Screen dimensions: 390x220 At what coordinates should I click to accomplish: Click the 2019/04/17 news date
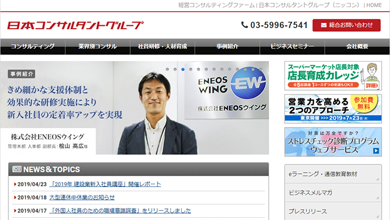pos(32,211)
